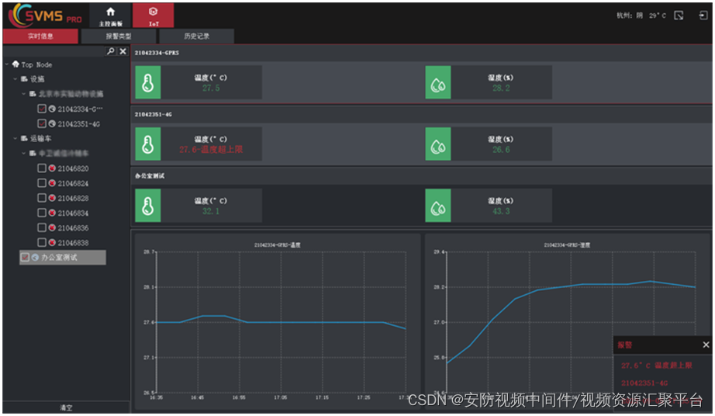Open the 历史记录 tab
The width and height of the screenshot is (715, 416).
[x=196, y=36]
